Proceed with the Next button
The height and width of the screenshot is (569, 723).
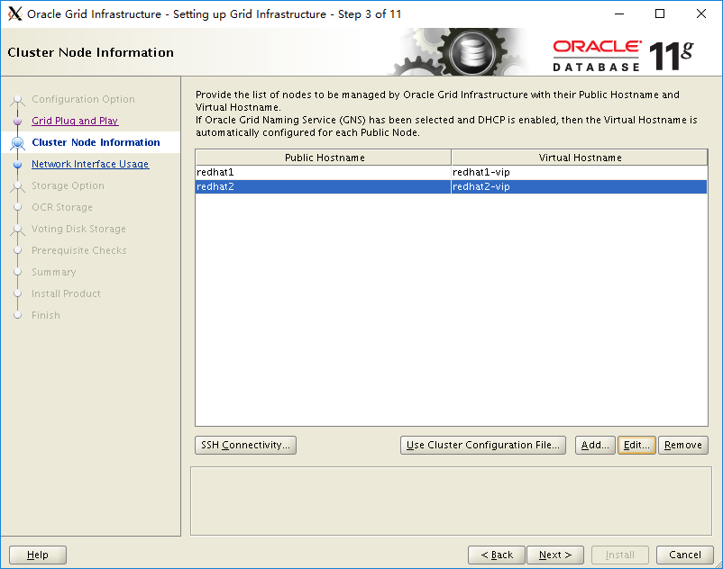click(555, 555)
